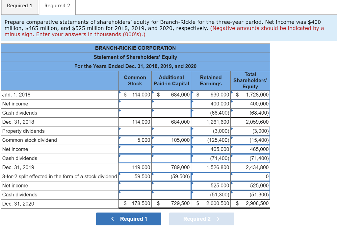The height and width of the screenshot is (229, 337).
Task: Select the Dec. 31, 2018 Total Equity cell
Action: click(250, 122)
